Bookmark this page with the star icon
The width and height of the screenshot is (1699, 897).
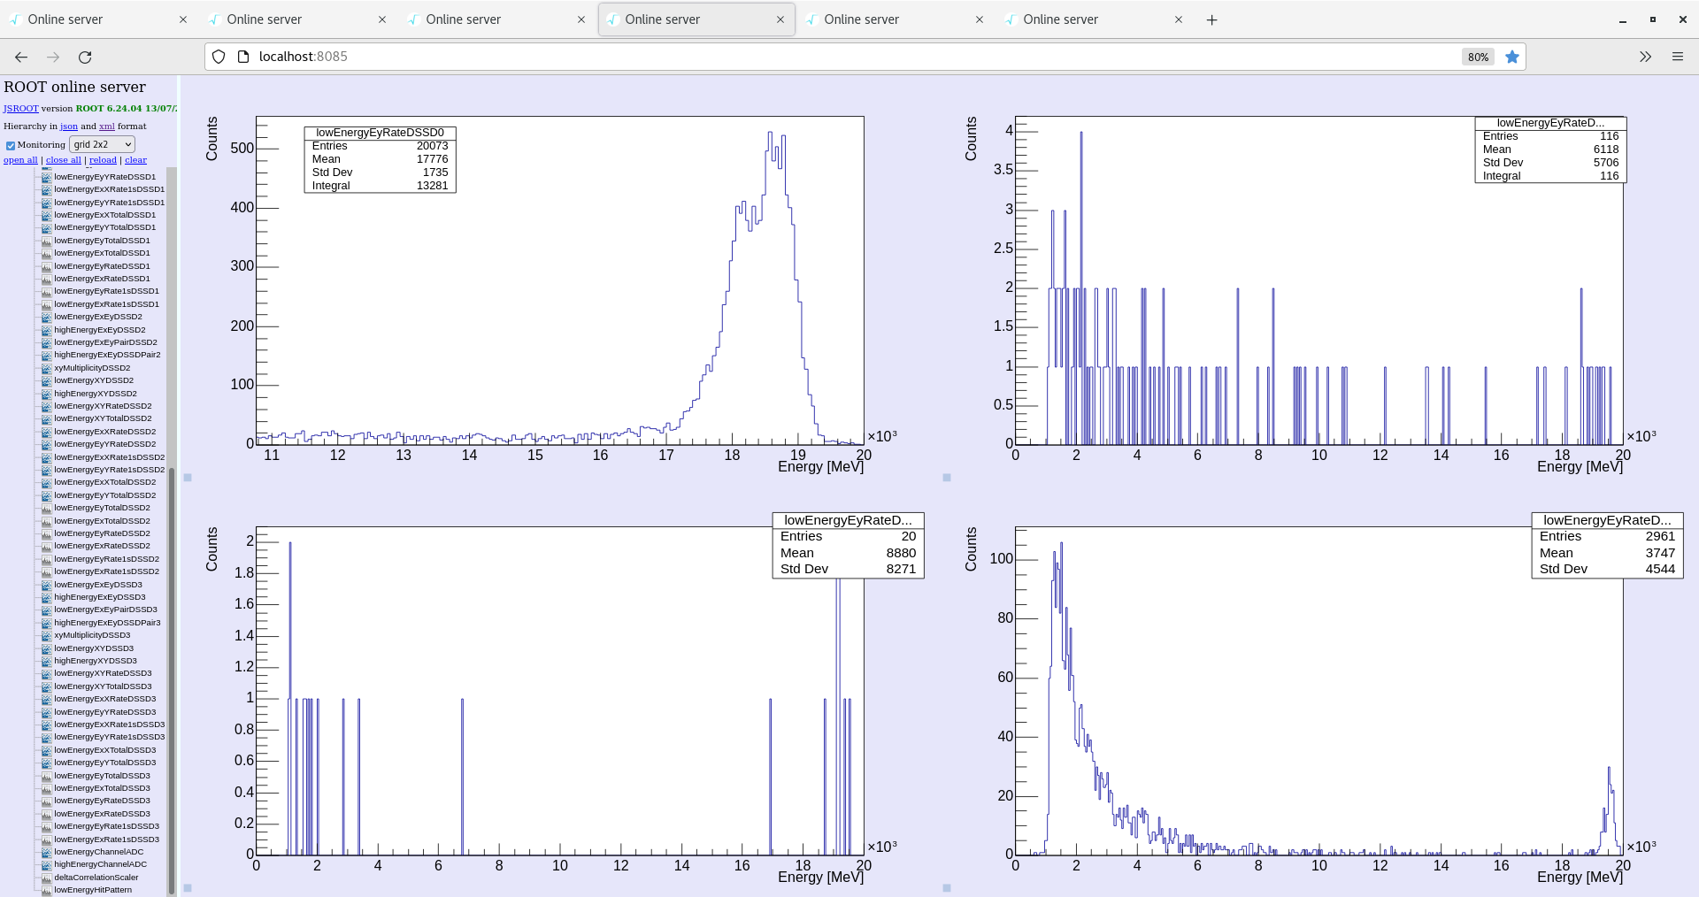coord(1512,57)
